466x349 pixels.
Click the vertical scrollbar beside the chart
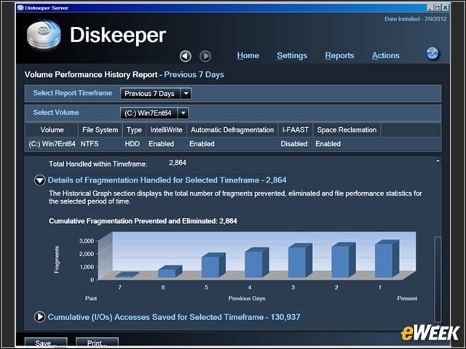(x=438, y=279)
